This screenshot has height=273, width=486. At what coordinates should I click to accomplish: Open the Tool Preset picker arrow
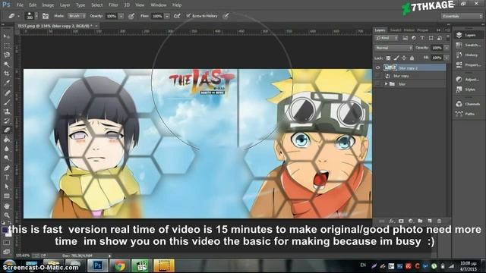coord(18,16)
